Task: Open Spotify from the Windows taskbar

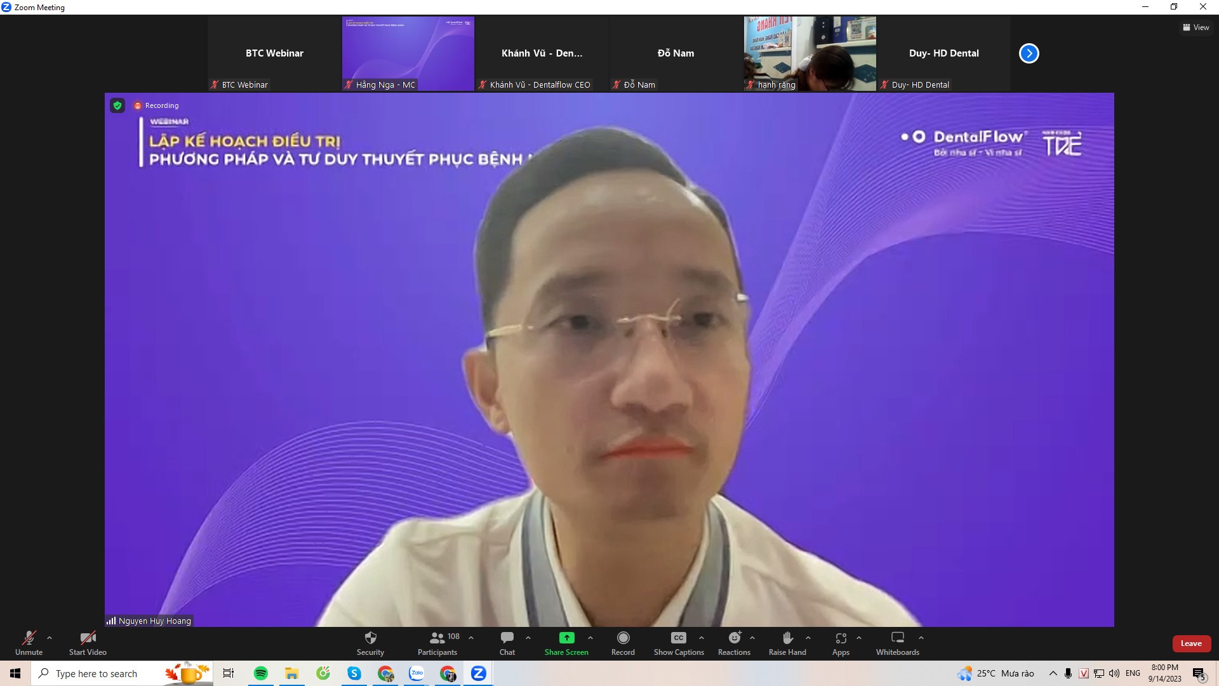Action: coord(260,673)
